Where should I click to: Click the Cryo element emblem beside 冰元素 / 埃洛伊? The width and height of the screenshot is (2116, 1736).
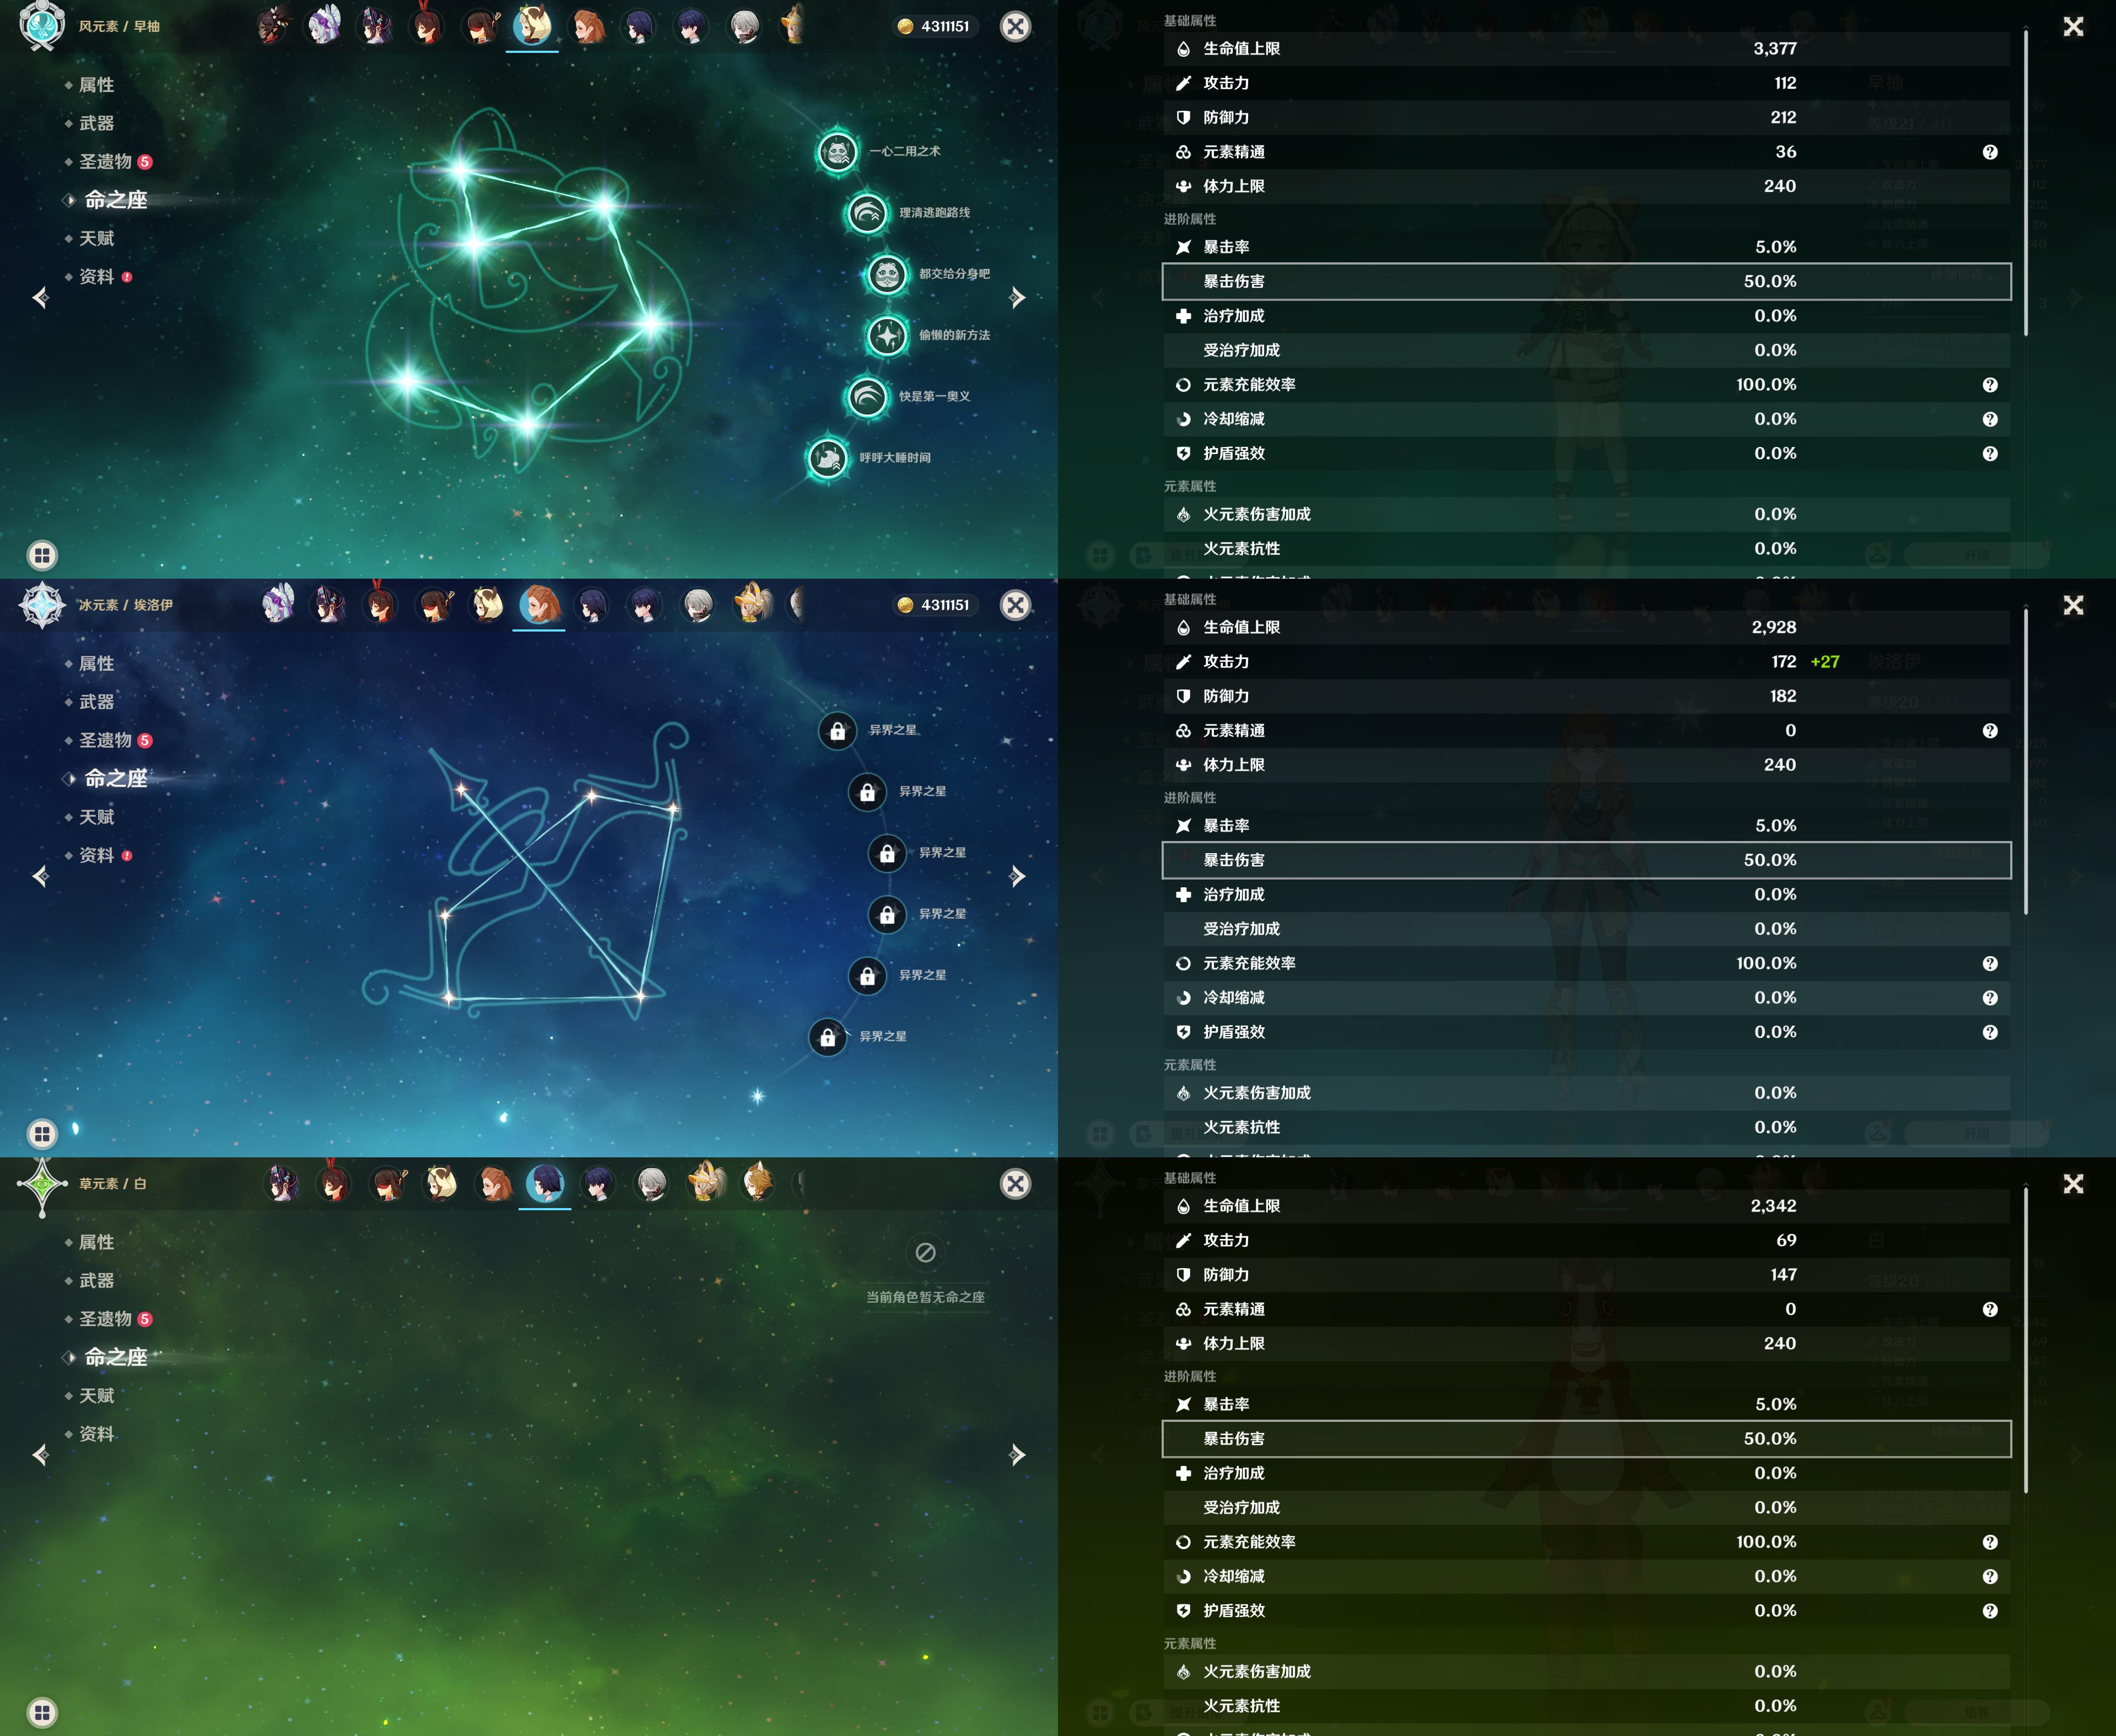(x=42, y=605)
